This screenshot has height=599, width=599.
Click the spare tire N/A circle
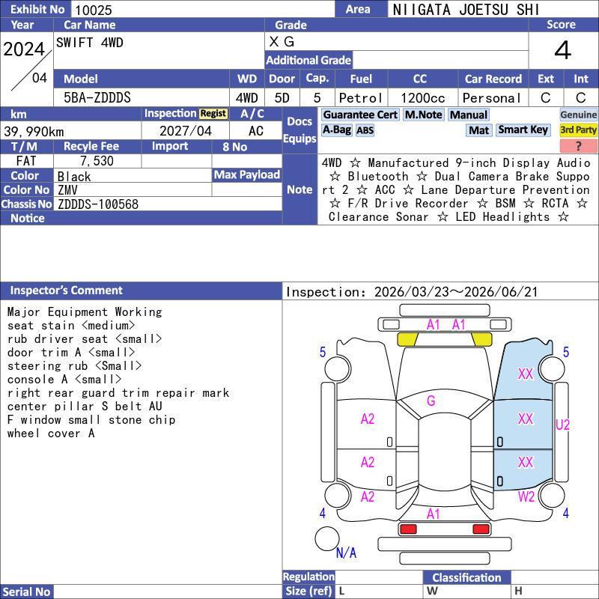click(327, 538)
